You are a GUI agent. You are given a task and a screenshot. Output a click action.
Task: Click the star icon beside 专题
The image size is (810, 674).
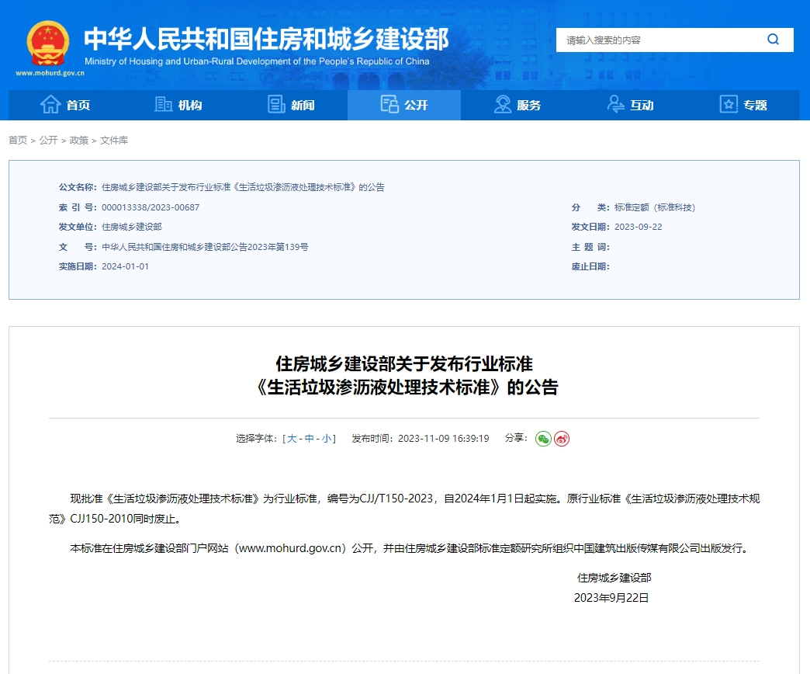coord(729,104)
